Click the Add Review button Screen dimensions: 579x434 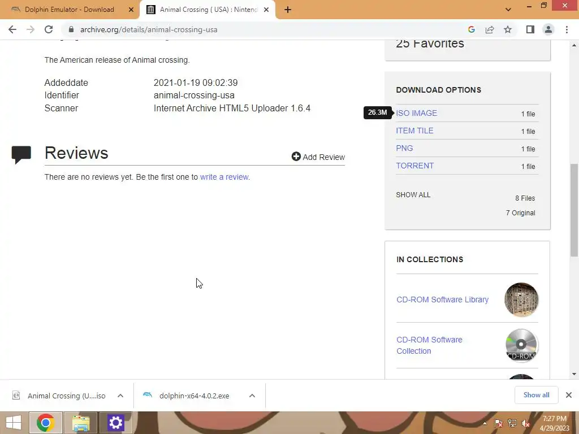tap(318, 157)
